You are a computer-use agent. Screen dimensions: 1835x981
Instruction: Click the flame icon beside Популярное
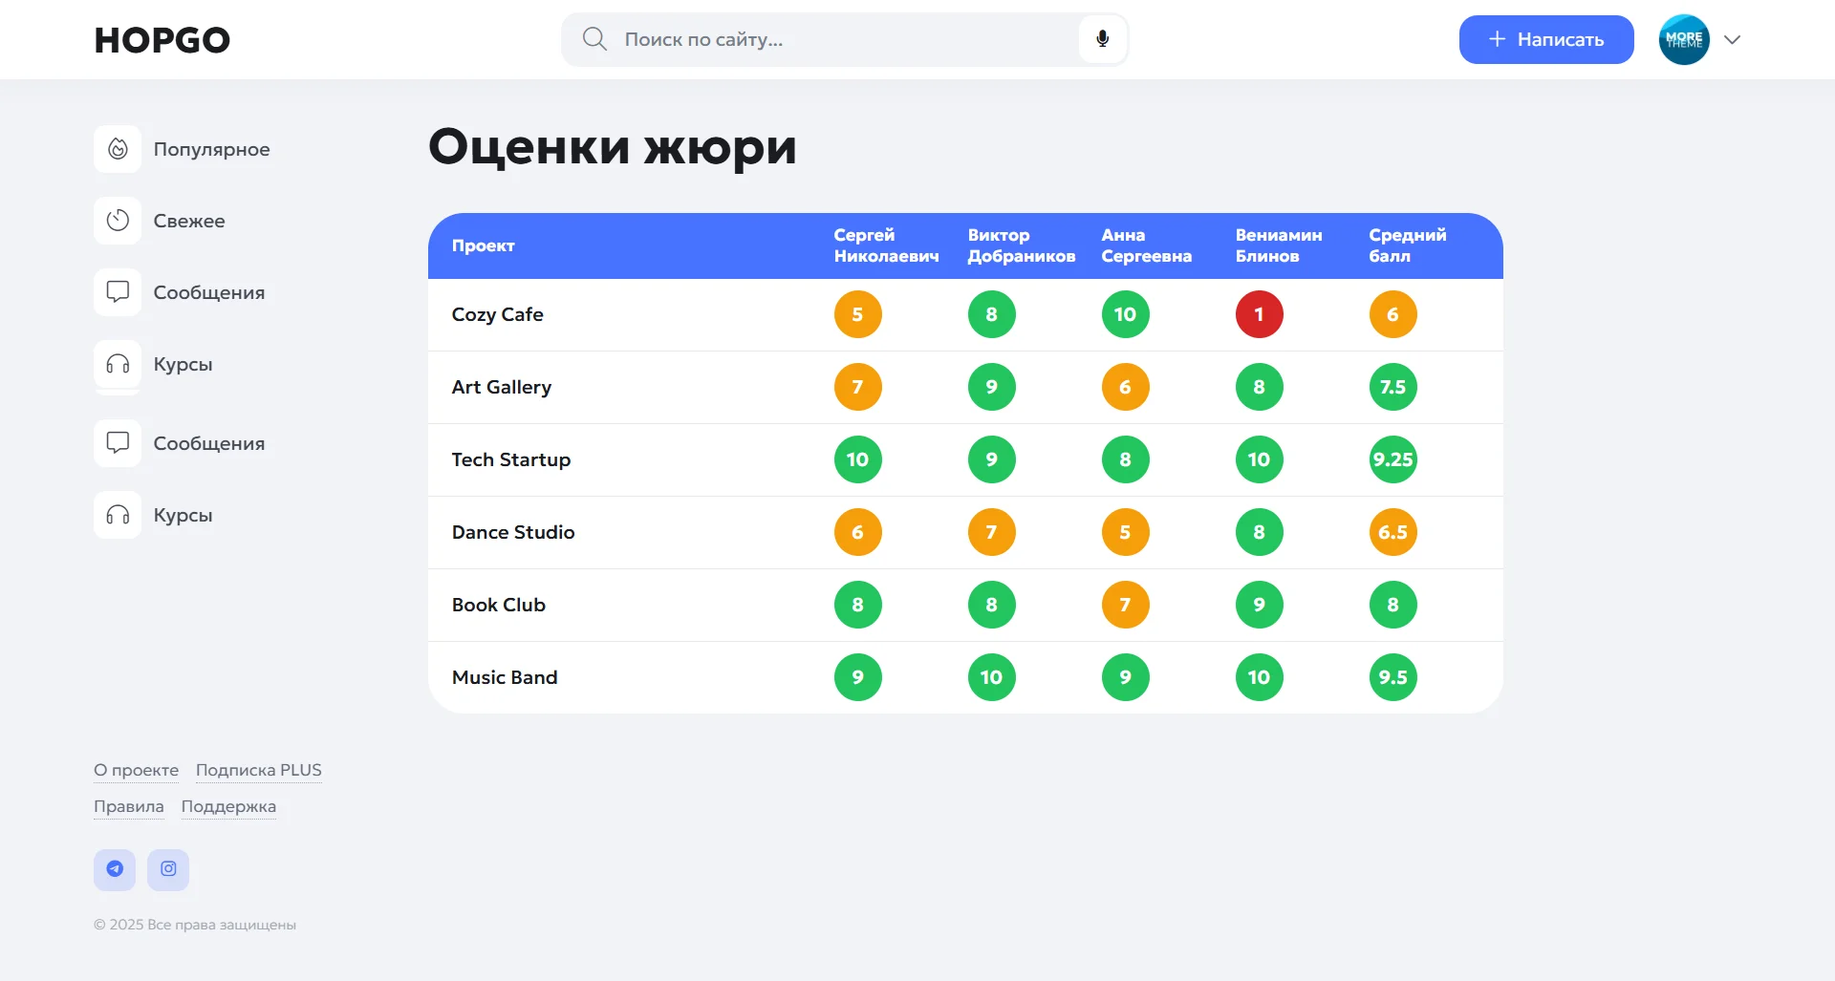[118, 149]
